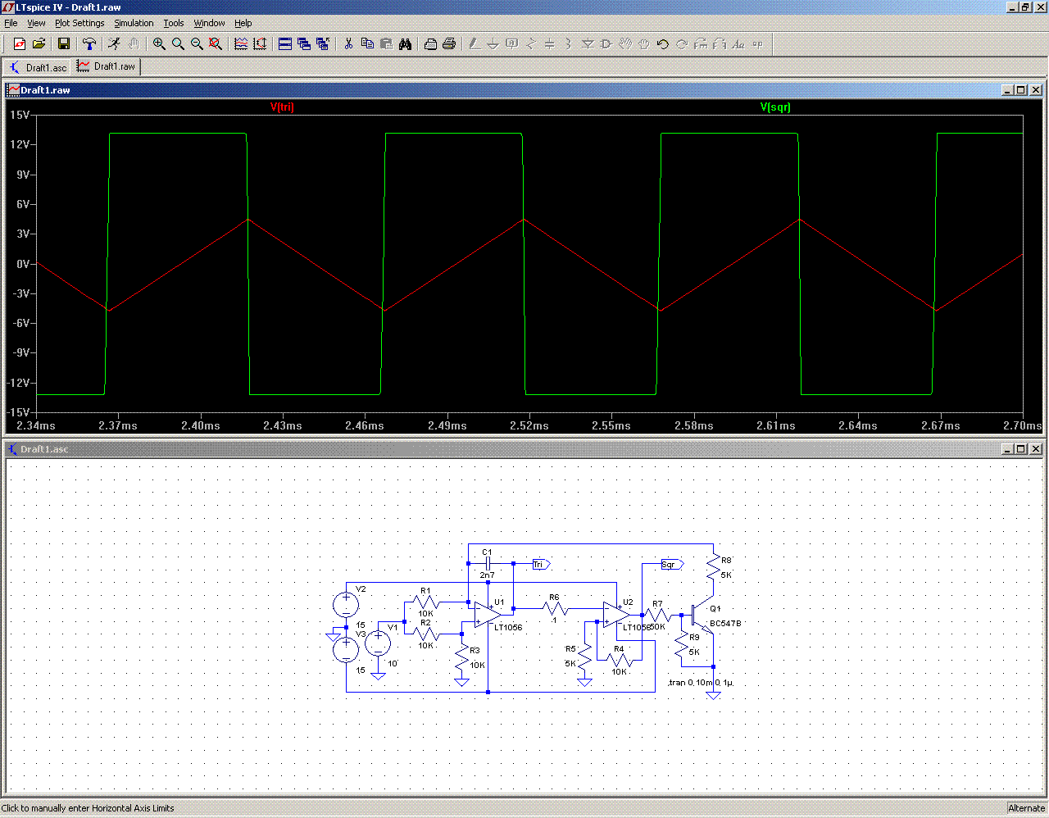Open the Control Panel hammer icon
1049x818 pixels.
point(89,44)
